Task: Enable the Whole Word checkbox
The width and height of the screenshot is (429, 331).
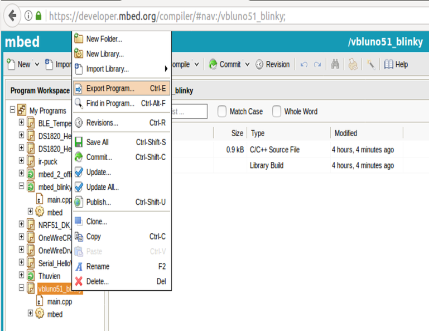Action: coord(277,112)
